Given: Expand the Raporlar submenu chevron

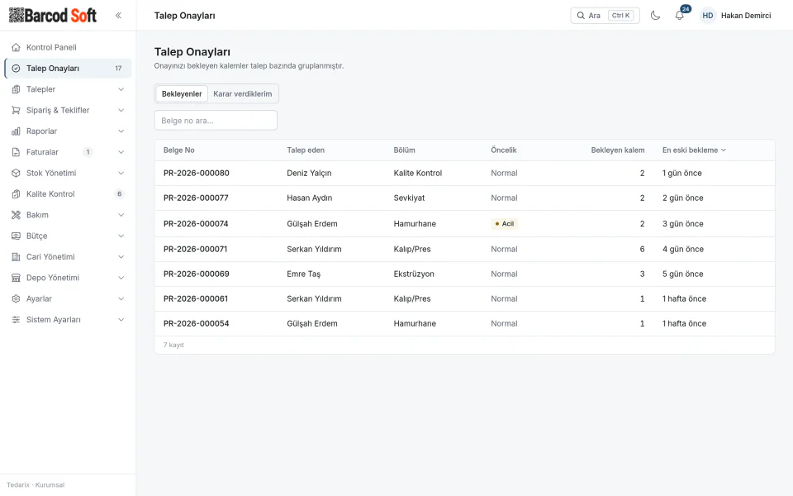Looking at the screenshot, I should [121, 131].
